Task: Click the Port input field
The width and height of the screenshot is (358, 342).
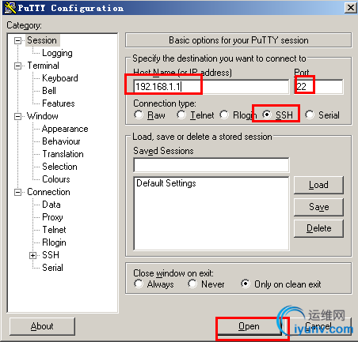Action: tap(318, 86)
